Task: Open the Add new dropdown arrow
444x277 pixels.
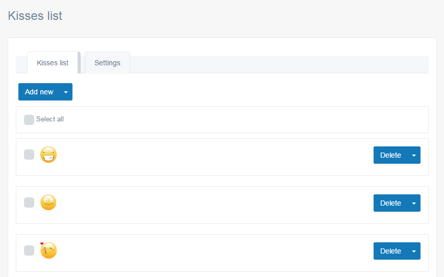Action: 66,92
